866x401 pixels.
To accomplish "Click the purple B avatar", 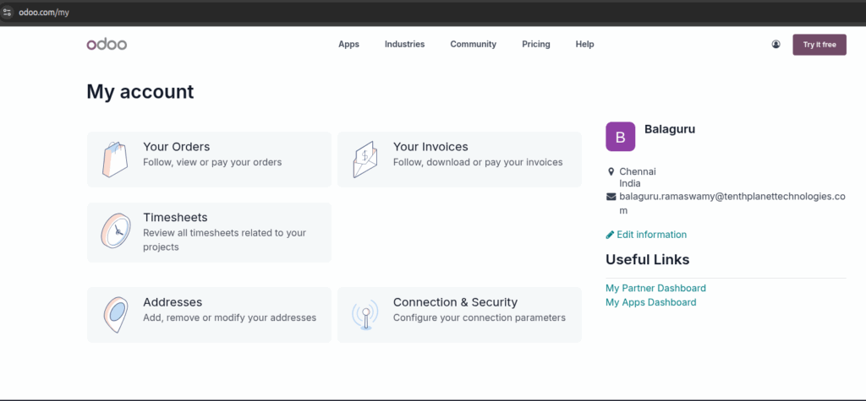I will 620,137.
